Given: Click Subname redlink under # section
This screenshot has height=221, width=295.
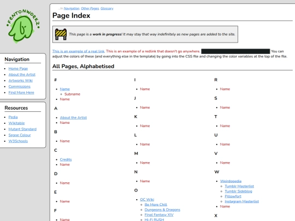Looking at the screenshot, I should pyautogui.click(x=72, y=94).
